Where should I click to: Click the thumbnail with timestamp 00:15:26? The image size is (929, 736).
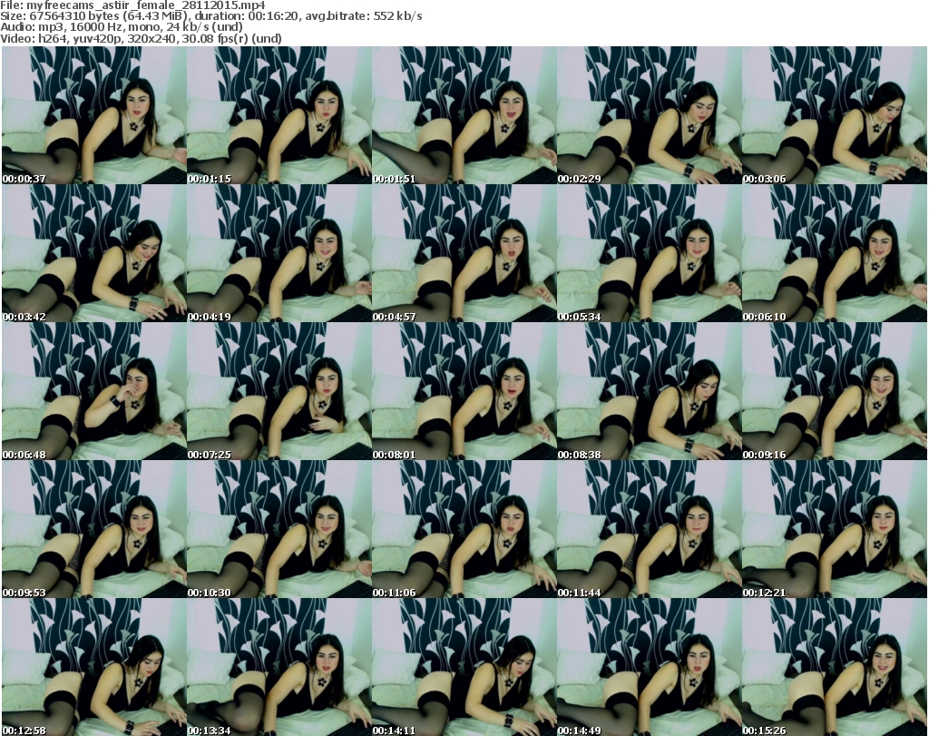pyautogui.click(x=835, y=667)
